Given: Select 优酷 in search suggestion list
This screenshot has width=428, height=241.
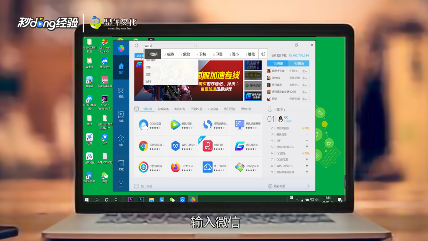Looking at the screenshot, I should pyautogui.click(x=148, y=67).
